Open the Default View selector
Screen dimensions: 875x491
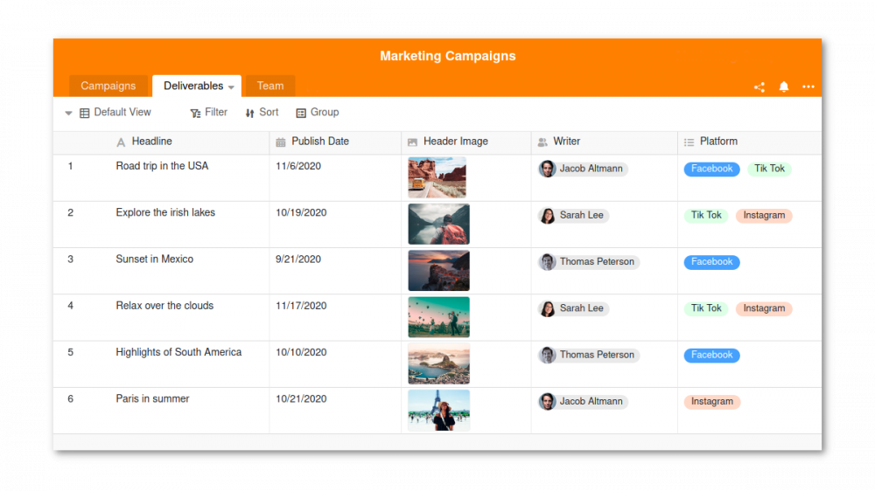pos(115,113)
